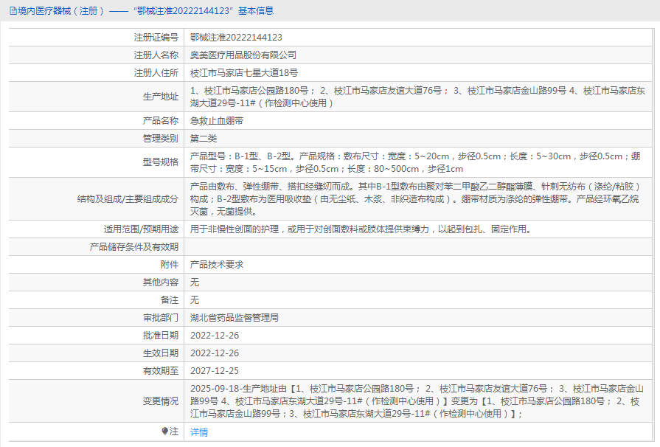
Task: Open the 详情 link
Action: [x=199, y=432]
